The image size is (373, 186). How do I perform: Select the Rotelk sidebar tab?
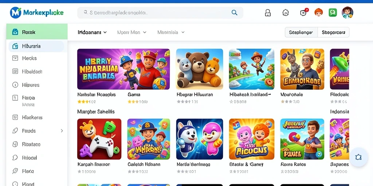point(37,32)
